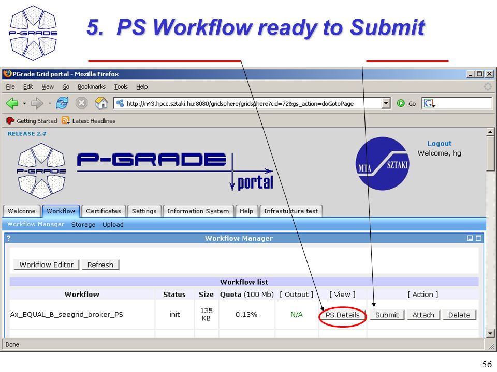This screenshot has height=372, width=497.
Task: Switch to the Certificates tab
Action: tap(104, 211)
